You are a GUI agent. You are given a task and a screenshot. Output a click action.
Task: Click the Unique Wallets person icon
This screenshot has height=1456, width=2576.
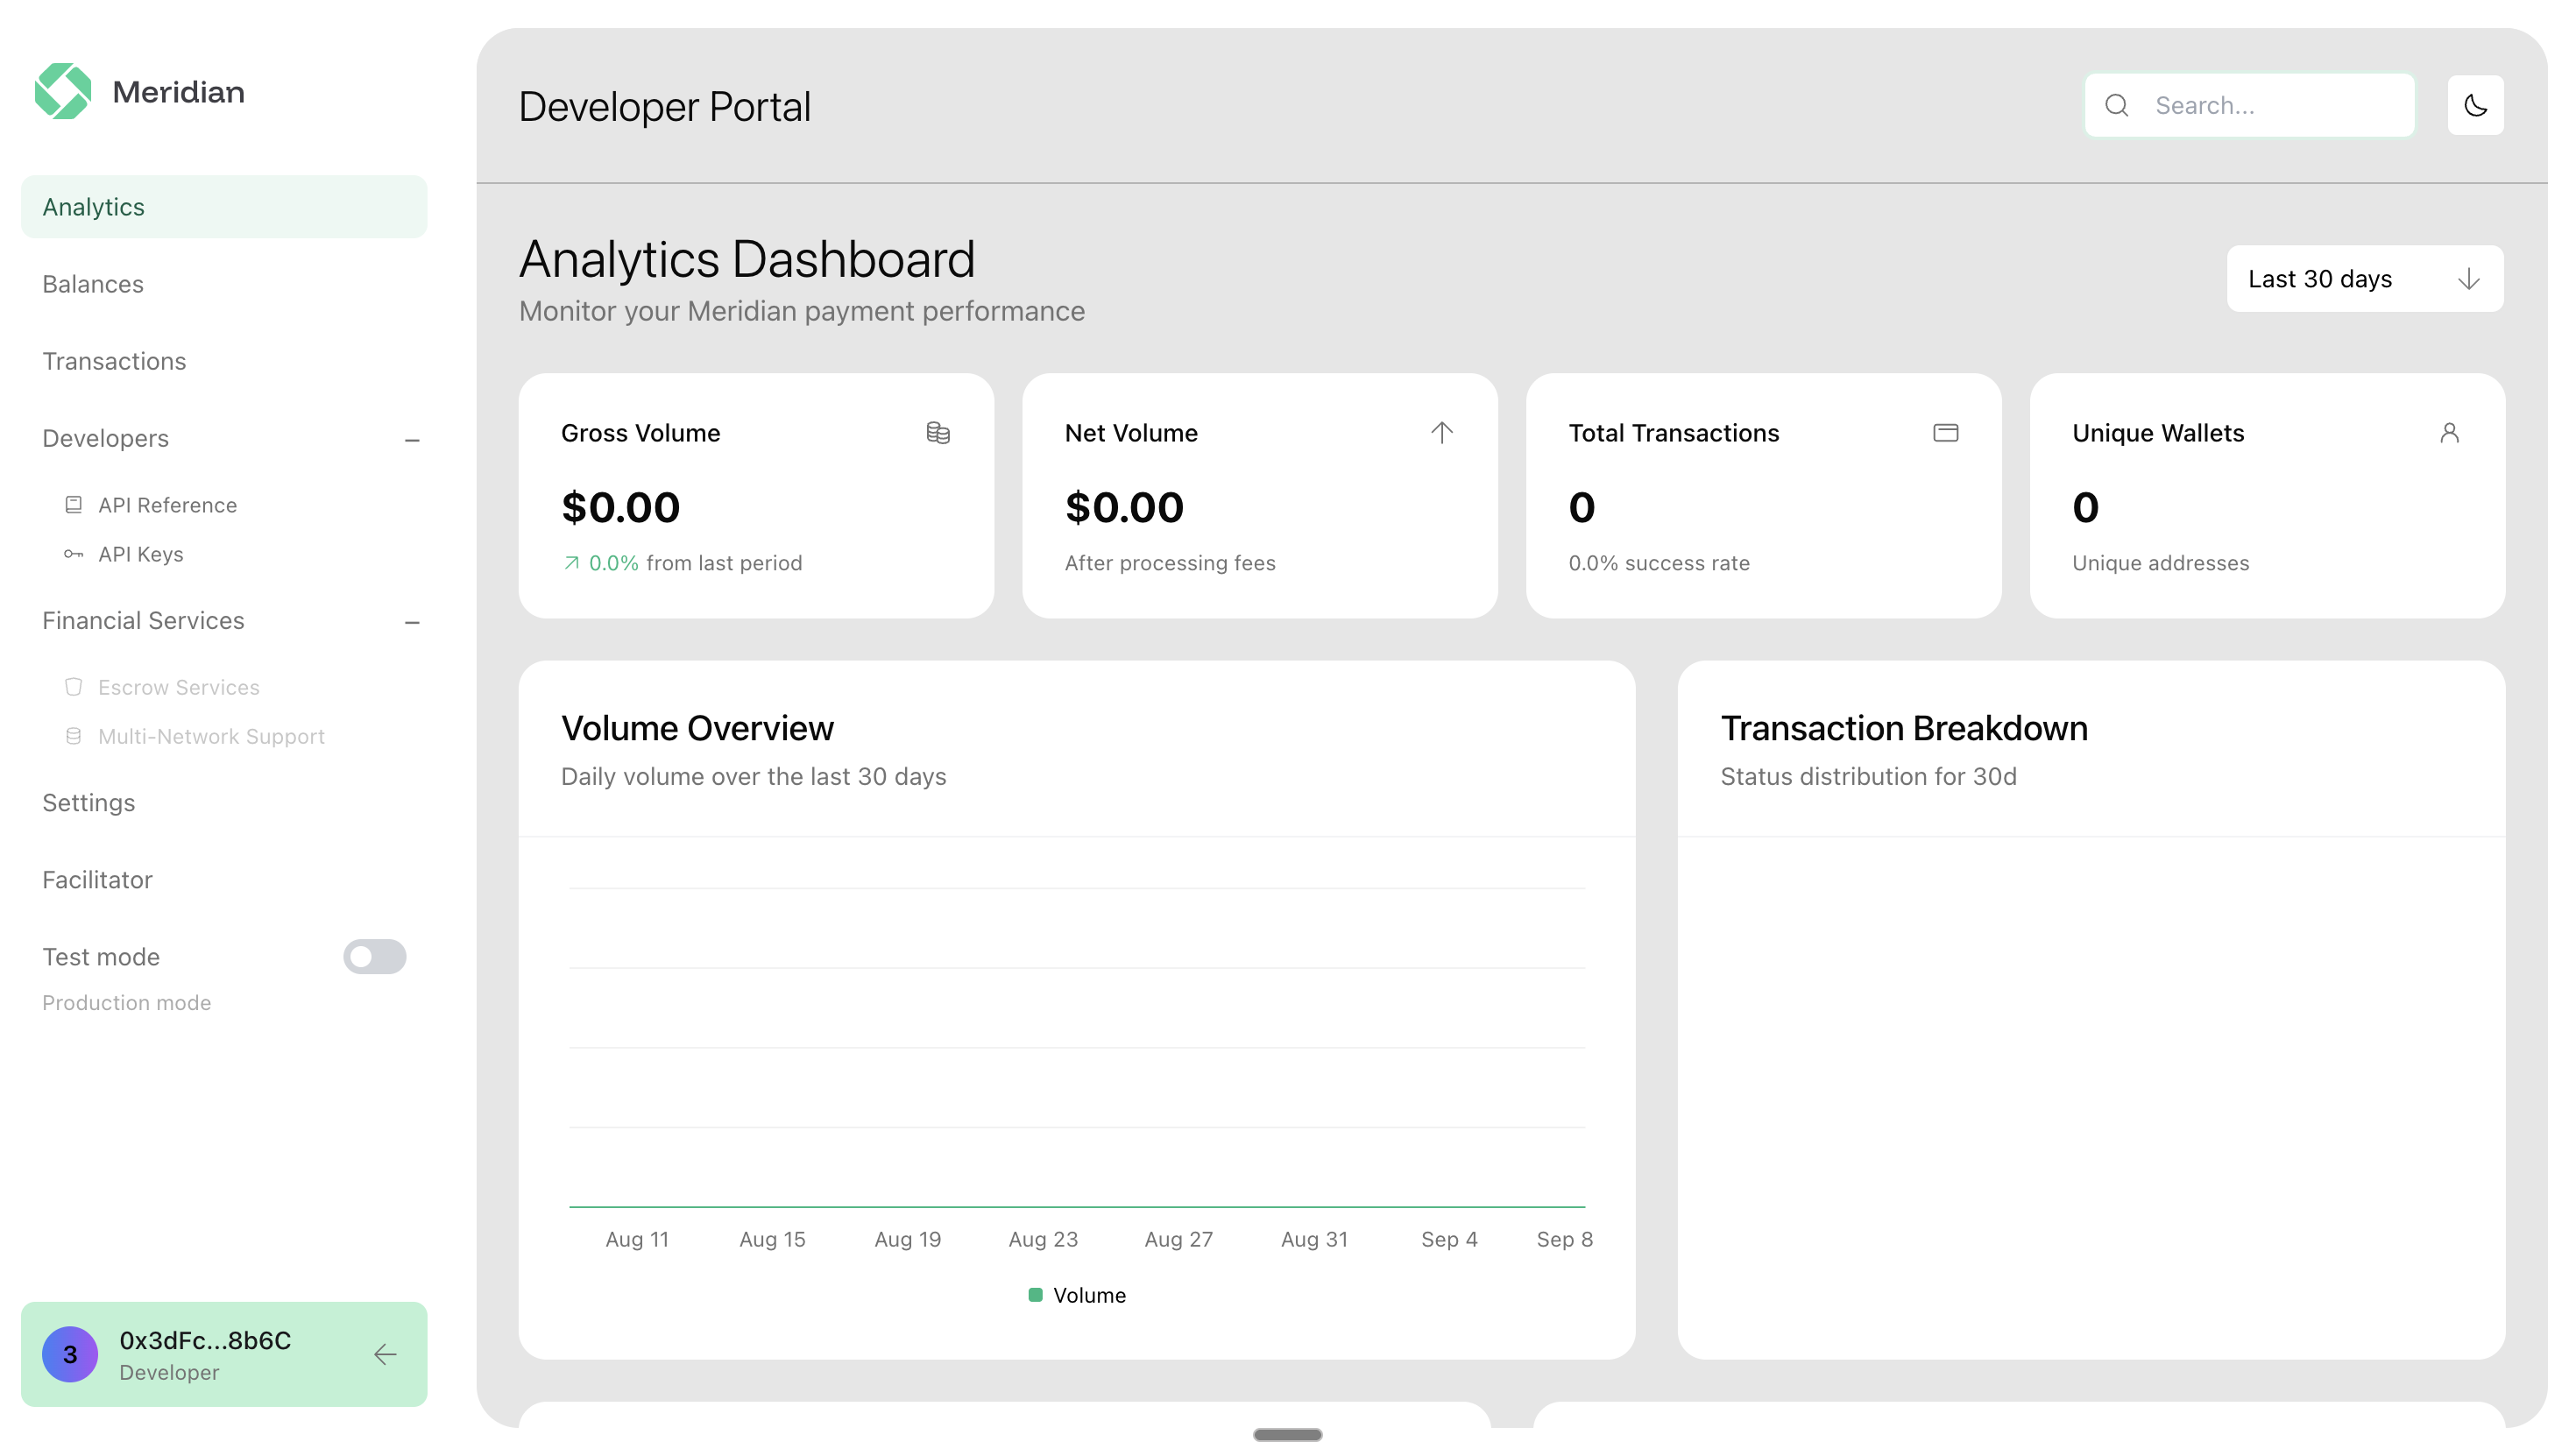tap(2449, 433)
